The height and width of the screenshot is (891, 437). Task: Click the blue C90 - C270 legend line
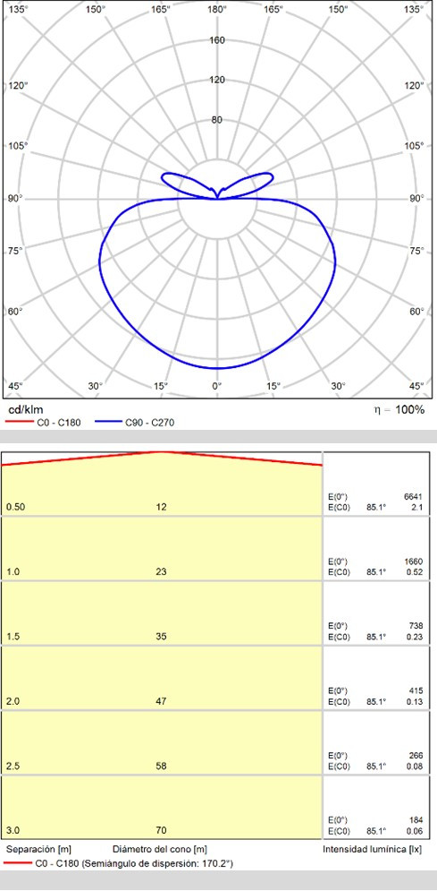click(x=109, y=422)
